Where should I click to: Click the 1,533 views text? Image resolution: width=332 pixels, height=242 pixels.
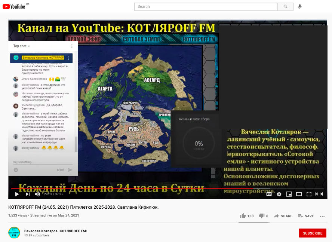click(x=18, y=215)
